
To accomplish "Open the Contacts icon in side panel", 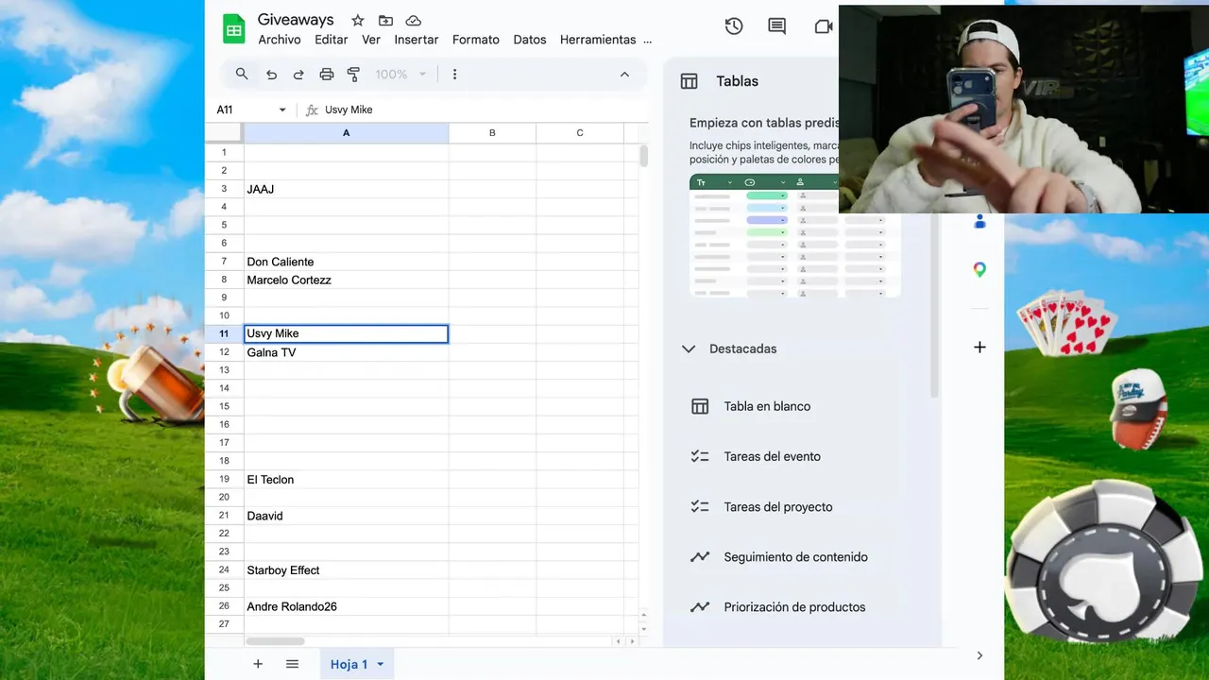I will point(979,222).
